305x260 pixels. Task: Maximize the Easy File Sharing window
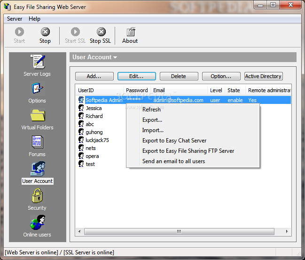click(x=273, y=5)
